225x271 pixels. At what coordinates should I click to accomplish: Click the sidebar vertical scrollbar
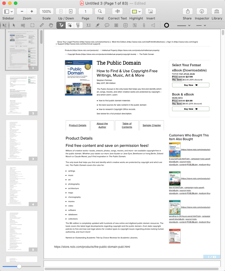(x=41, y=37)
